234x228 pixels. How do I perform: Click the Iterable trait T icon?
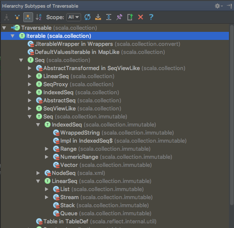pos(22,36)
